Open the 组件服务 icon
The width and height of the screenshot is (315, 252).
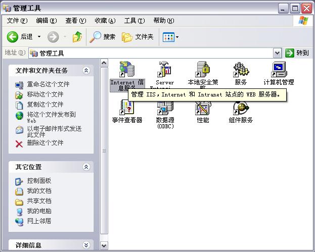click(x=241, y=108)
